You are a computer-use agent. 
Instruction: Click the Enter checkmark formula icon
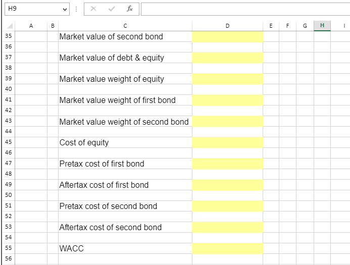[112, 9]
